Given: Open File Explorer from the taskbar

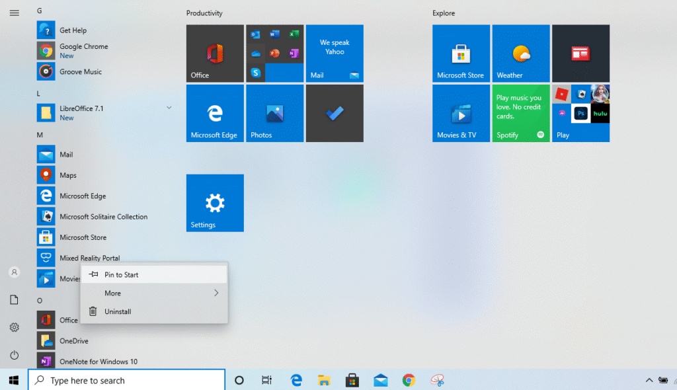Looking at the screenshot, I should (x=324, y=380).
